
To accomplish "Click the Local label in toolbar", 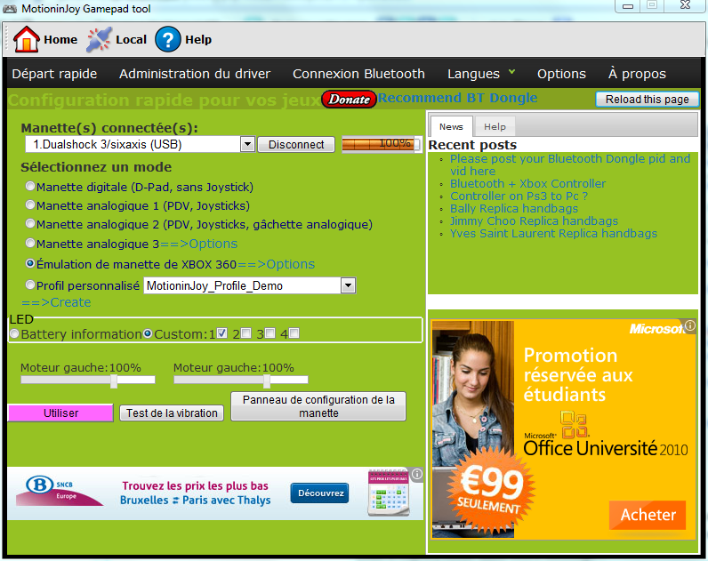I will click(x=131, y=40).
